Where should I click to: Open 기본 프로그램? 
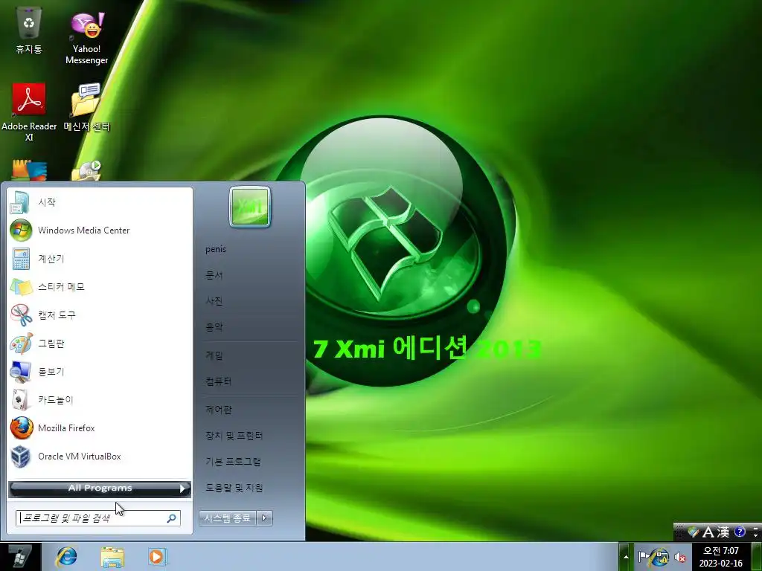[233, 462]
